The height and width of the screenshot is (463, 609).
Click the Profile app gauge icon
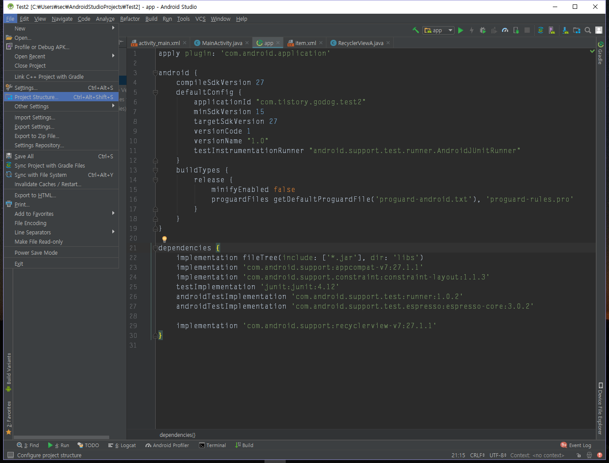point(505,30)
